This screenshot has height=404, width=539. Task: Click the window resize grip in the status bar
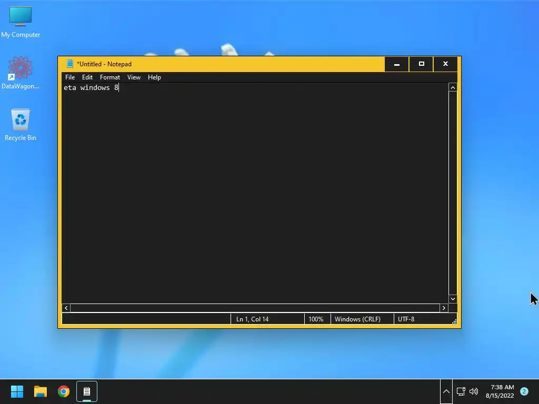click(x=454, y=321)
